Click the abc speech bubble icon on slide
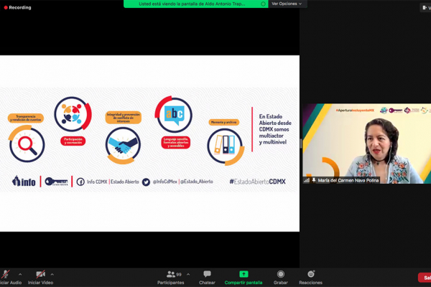Screen dimensions: 431x287 point(173,115)
